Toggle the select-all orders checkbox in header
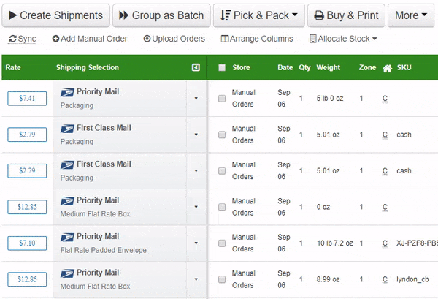The height and width of the screenshot is (299, 438). pyautogui.click(x=222, y=68)
